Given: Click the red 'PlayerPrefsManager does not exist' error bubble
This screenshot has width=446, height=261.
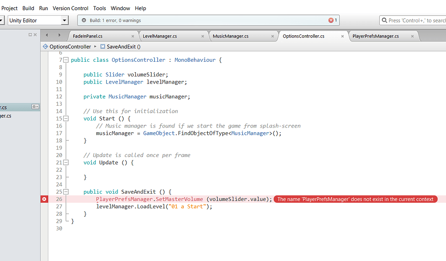Looking at the screenshot, I should point(355,199).
